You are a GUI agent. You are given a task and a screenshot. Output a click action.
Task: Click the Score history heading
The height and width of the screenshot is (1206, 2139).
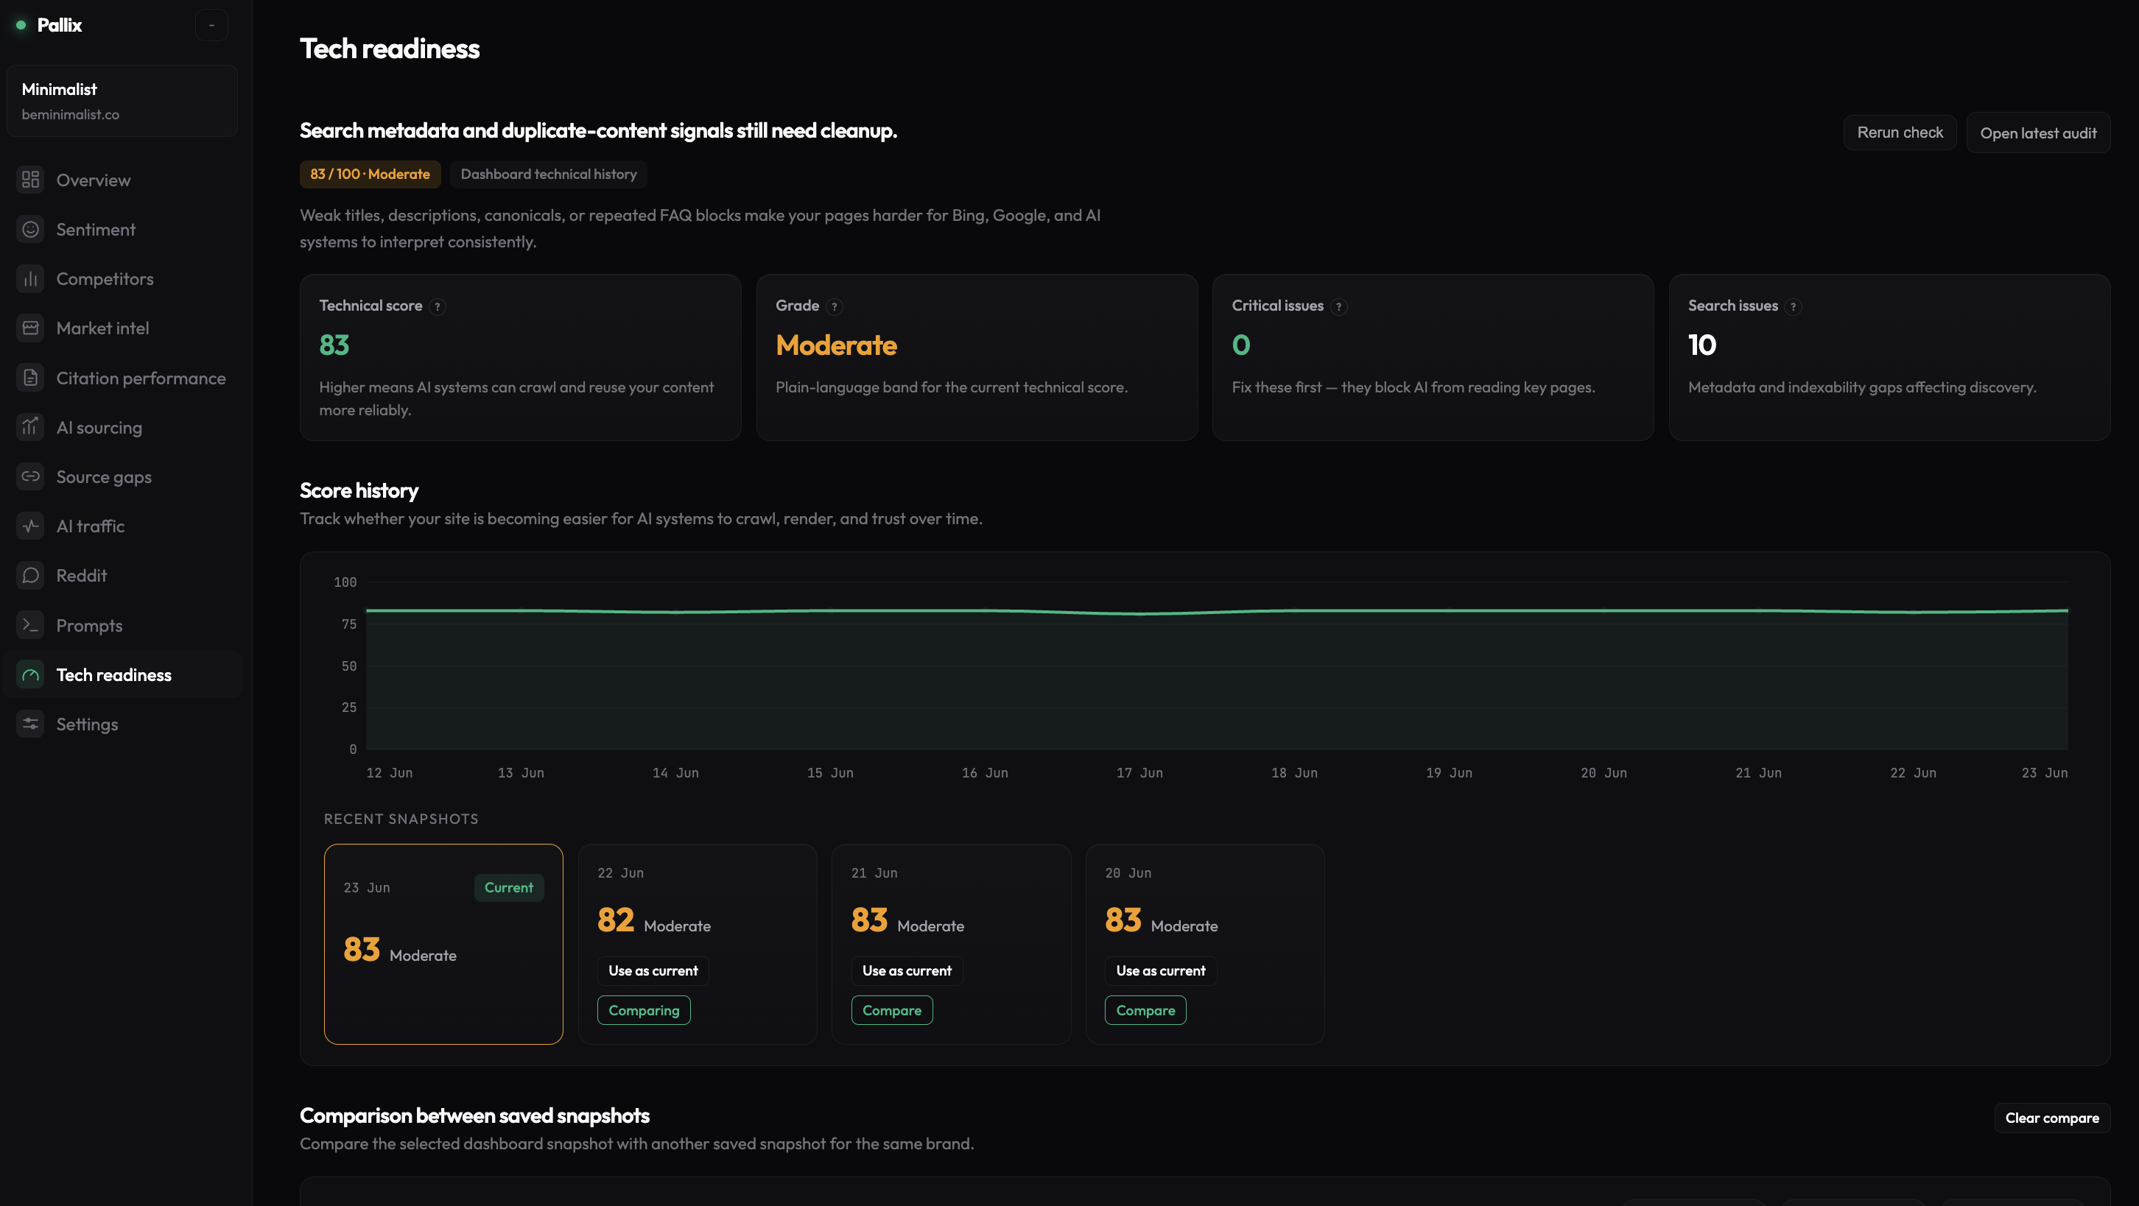(359, 490)
